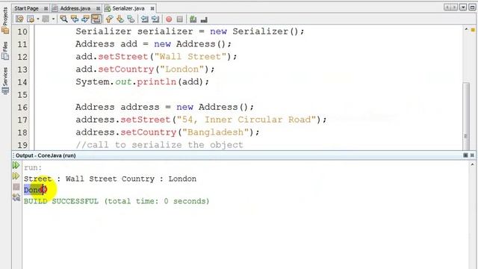Click the Last Edit toolbar icon

pos(19,19)
